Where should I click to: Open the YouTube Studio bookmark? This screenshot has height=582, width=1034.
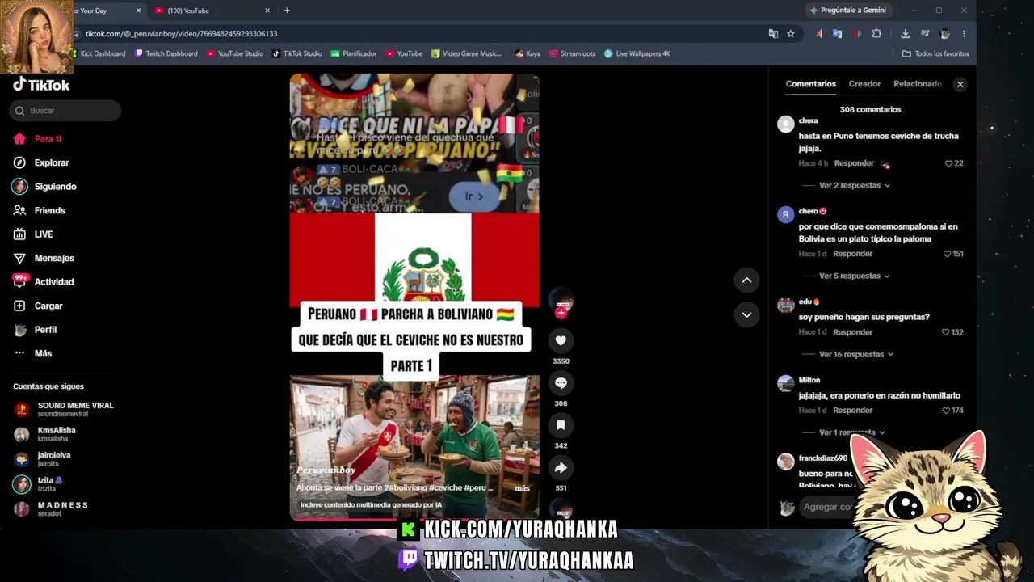pyautogui.click(x=235, y=53)
